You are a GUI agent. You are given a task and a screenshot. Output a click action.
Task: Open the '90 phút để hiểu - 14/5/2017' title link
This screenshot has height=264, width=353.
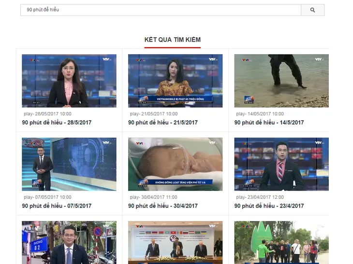pyautogui.click(x=269, y=123)
